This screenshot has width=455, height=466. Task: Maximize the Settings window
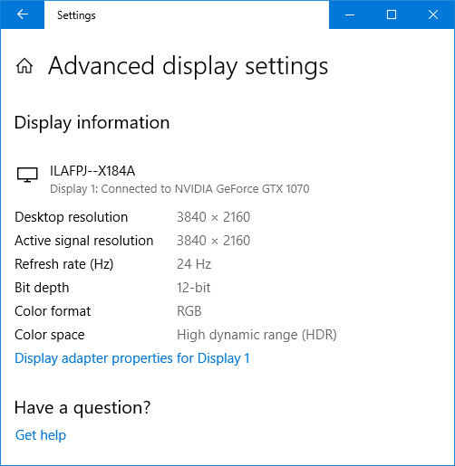point(392,14)
